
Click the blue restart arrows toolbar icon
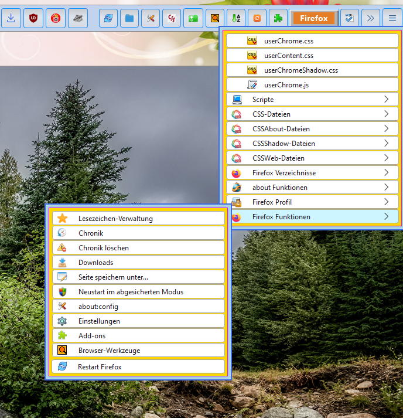[x=108, y=18]
